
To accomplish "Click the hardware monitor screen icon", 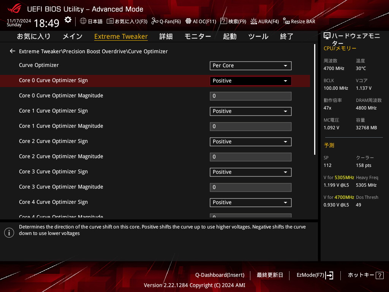I will tap(327, 36).
